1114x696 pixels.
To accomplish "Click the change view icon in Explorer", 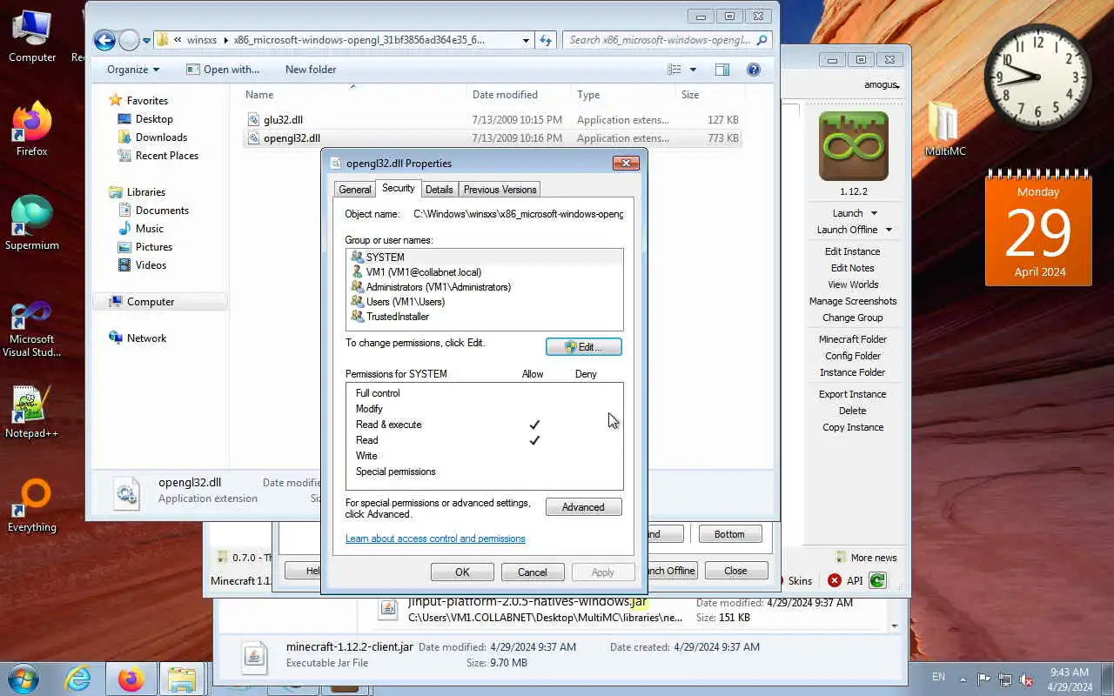I will 674,70.
